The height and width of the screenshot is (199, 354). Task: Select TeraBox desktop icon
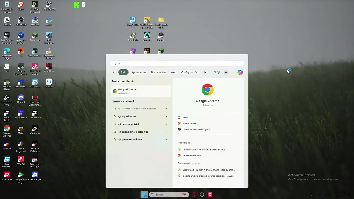tap(49, 83)
